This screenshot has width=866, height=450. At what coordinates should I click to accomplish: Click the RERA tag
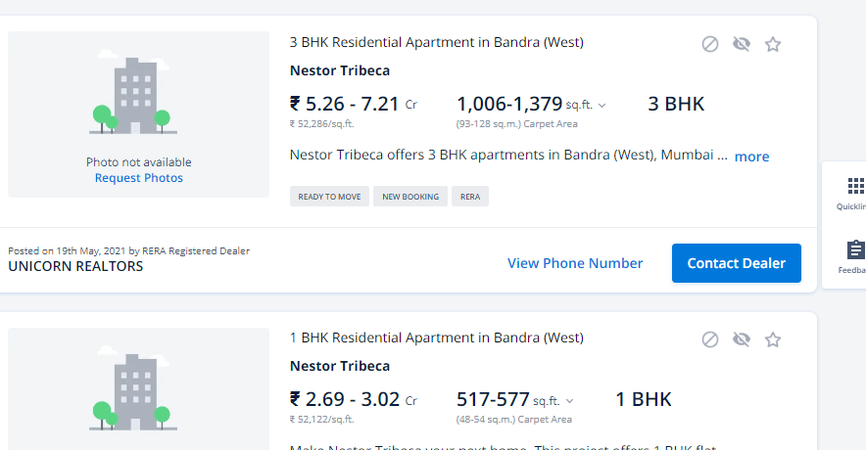(x=470, y=197)
